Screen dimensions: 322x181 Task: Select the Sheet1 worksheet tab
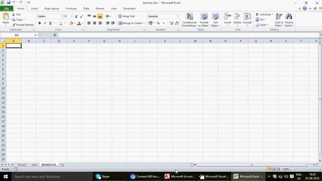(22, 165)
